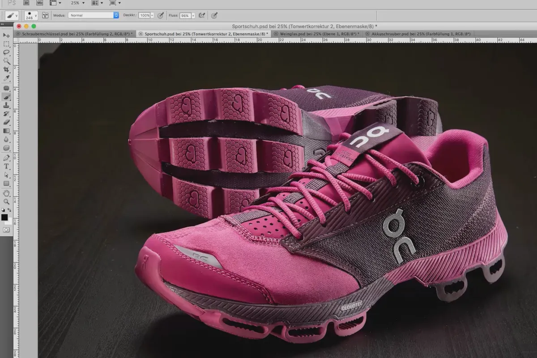Click the ruler origin corner box
Image resolution: width=537 pixels, height=358 pixels.
tap(16, 40)
